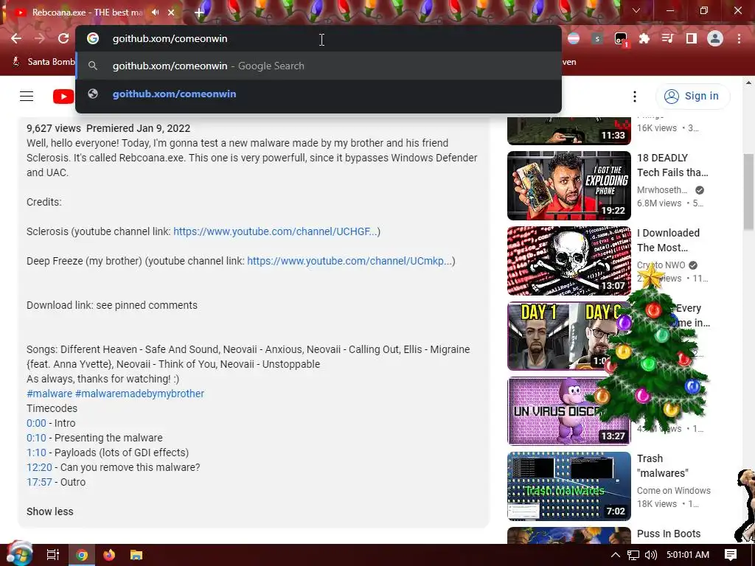
Task: Mute the Rebcoana.exe tab audio icon
Action: point(155,12)
